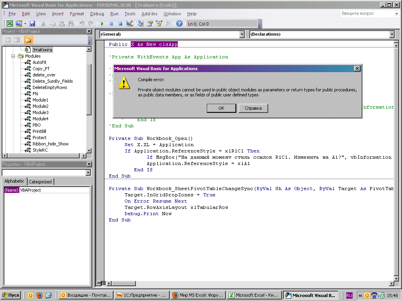
Task: Click the Project tree vertical scrollbar down arrow
Action: (x=89, y=151)
